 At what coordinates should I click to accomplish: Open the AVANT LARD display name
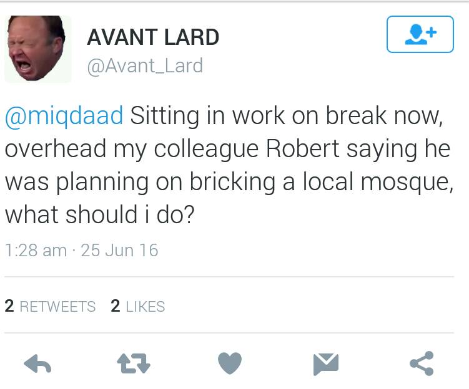[x=153, y=37]
